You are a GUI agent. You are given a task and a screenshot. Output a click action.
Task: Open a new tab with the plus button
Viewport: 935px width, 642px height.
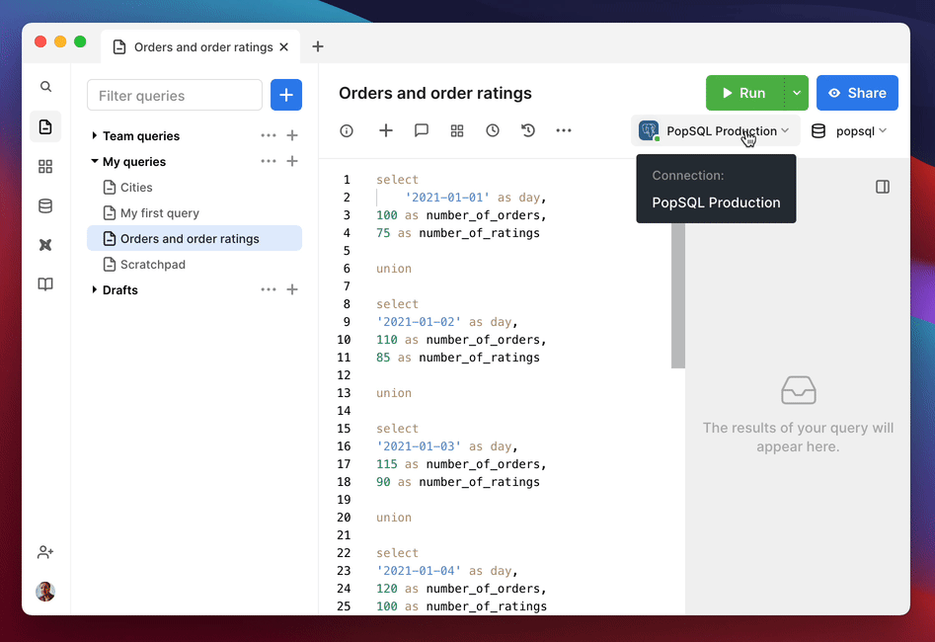pos(318,46)
